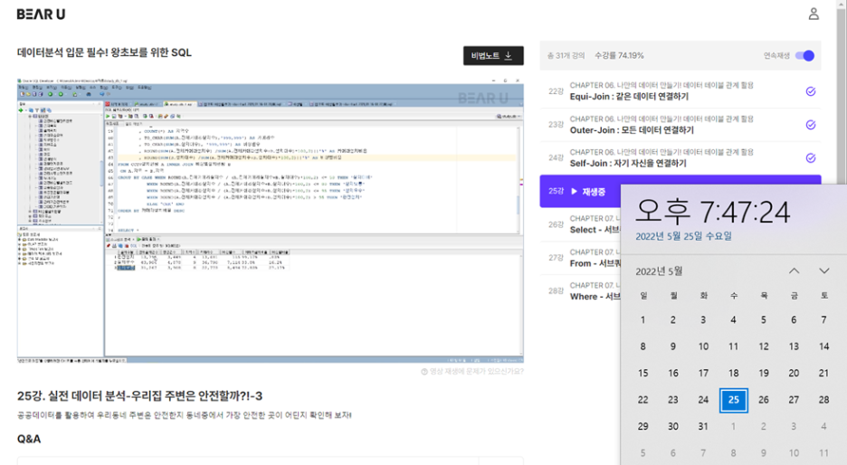This screenshot has height=465, width=847.
Task: Select May 1 in the calendar
Action: (x=642, y=319)
